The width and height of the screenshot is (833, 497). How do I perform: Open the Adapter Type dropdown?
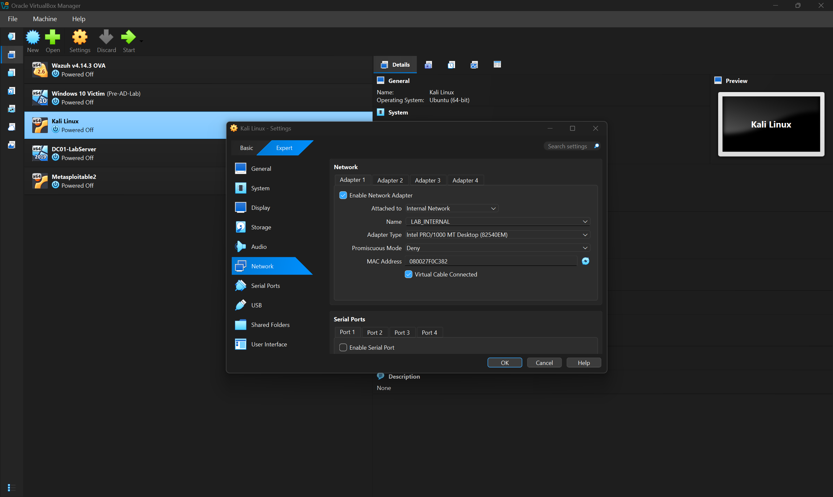(x=498, y=235)
